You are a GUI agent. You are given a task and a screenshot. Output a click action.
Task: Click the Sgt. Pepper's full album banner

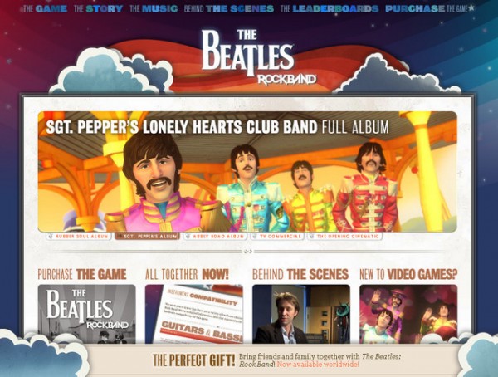click(x=247, y=171)
